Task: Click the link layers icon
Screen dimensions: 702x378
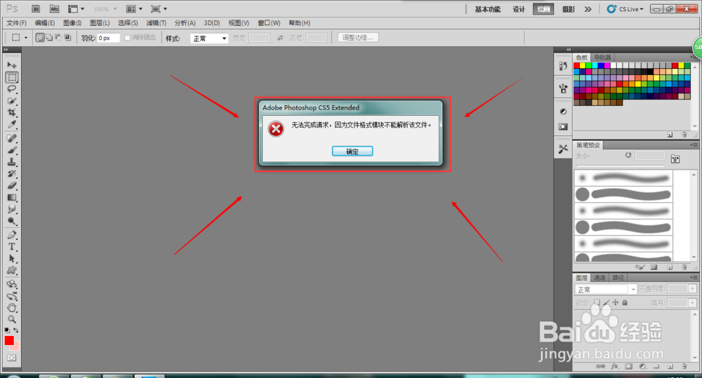Action: pyautogui.click(x=601, y=366)
